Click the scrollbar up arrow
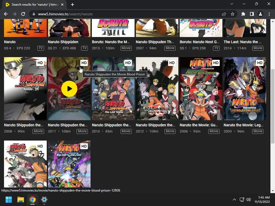275x206 pixels. click(x=273, y=21)
